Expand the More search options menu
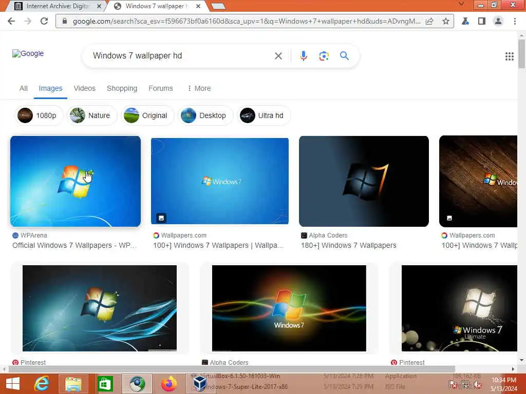526x394 pixels. (199, 88)
